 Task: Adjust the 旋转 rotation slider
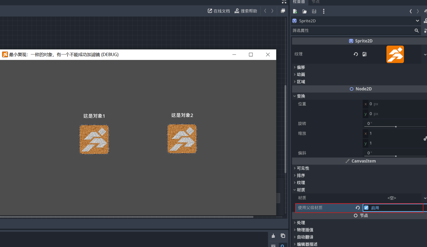396,126
